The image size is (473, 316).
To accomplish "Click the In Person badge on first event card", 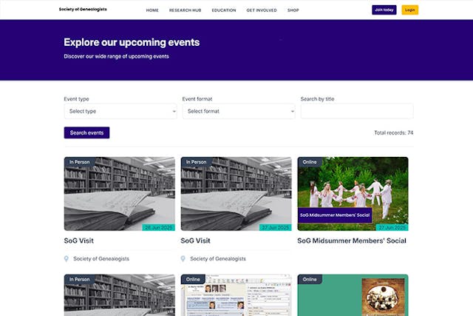I will point(79,162).
